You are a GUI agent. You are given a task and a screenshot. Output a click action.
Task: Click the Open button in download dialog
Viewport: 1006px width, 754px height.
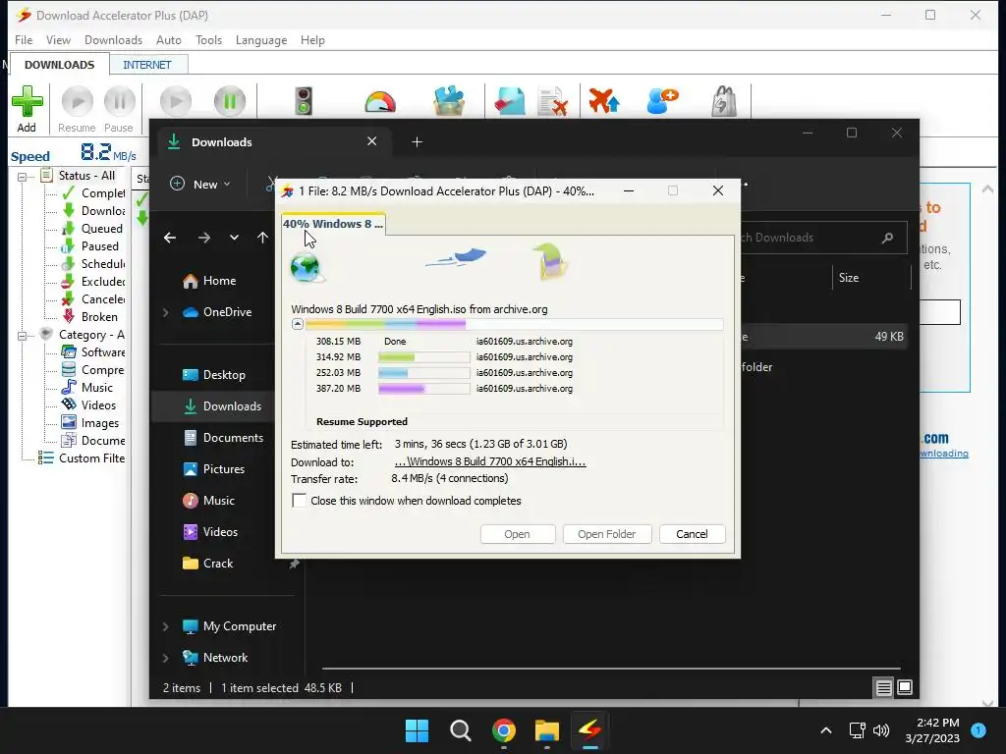517,534
